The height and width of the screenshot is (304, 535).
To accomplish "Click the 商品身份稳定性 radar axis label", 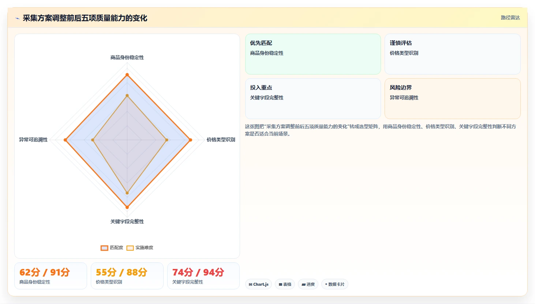I will [127, 57].
